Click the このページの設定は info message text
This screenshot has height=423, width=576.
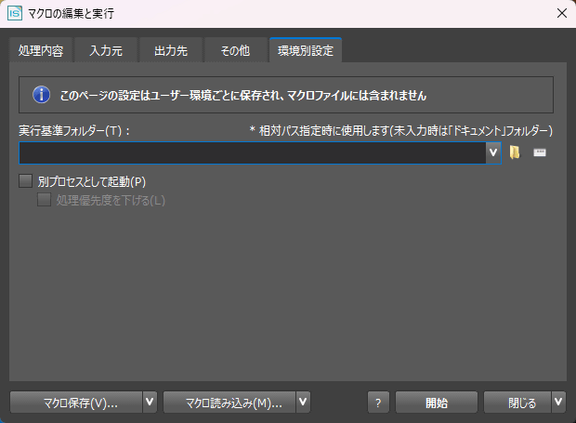[x=243, y=96]
